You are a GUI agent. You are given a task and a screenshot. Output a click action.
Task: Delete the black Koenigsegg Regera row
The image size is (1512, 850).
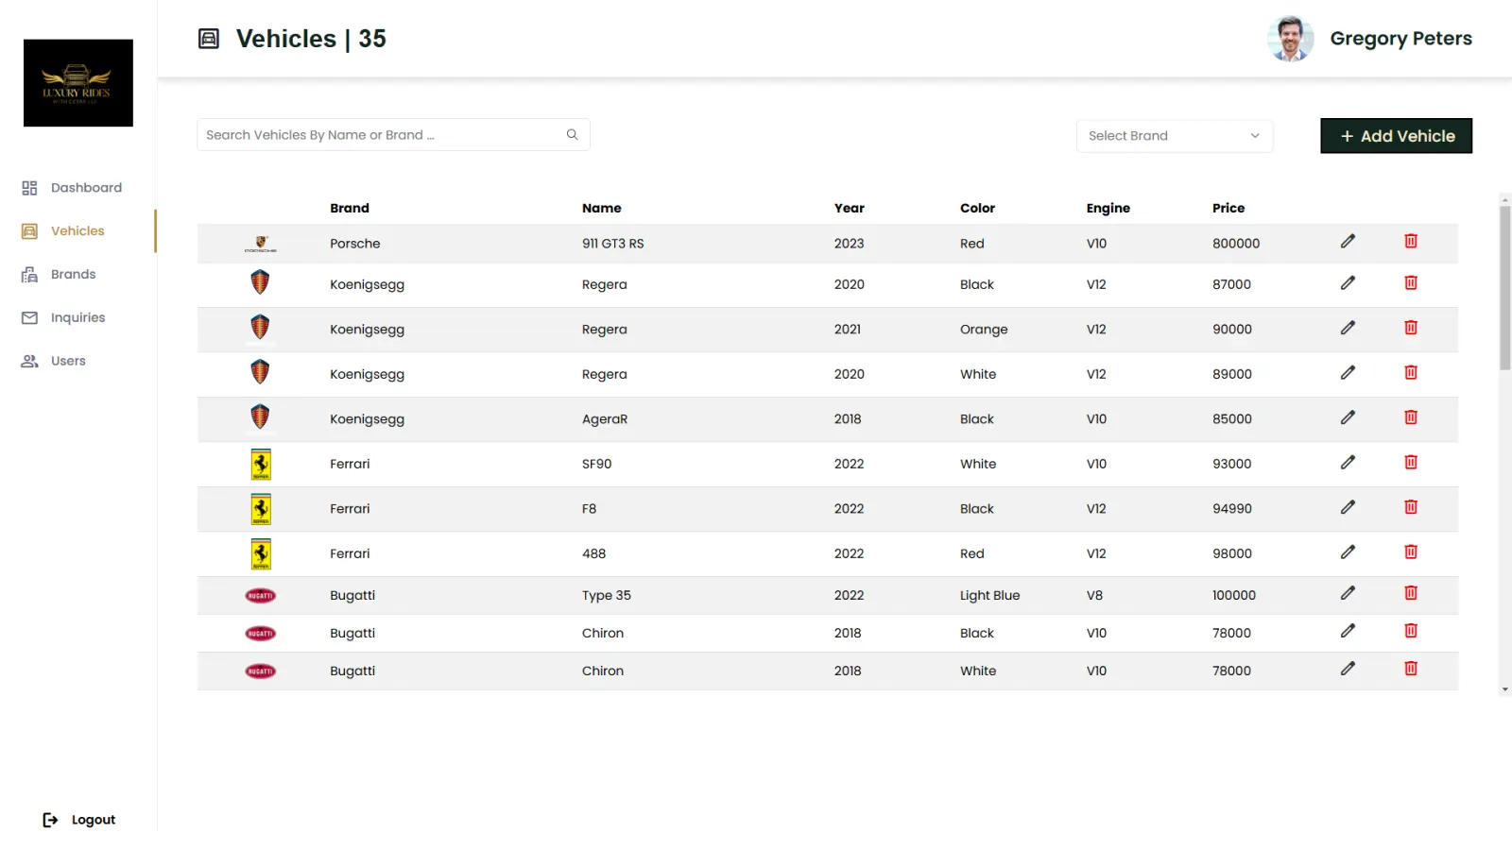pos(1411,282)
